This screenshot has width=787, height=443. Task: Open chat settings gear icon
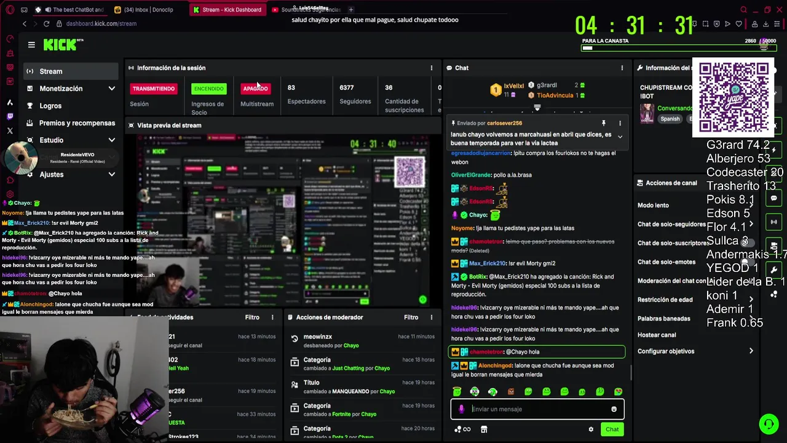[591, 429]
